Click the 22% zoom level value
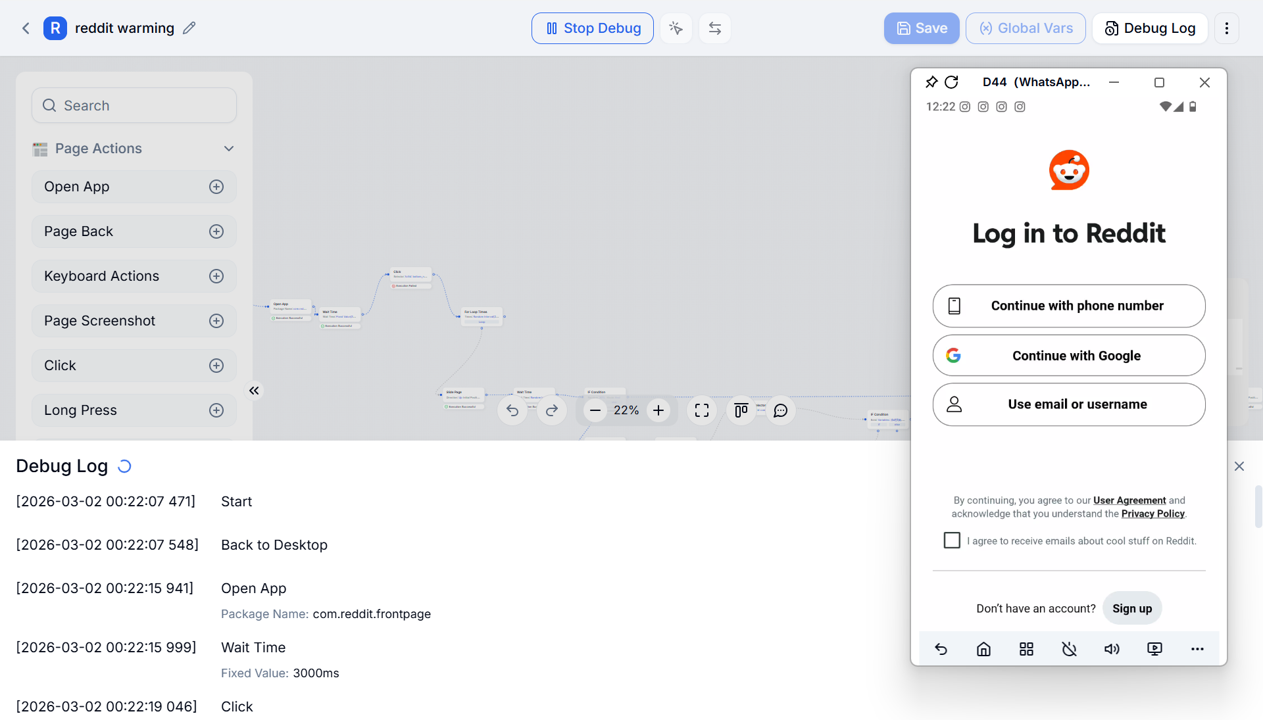The height and width of the screenshot is (720, 1263). coord(626,410)
